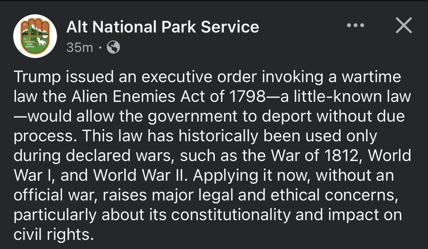428x249 pixels.
Task: Open the three-dot post options menu
Action: pos(356,25)
